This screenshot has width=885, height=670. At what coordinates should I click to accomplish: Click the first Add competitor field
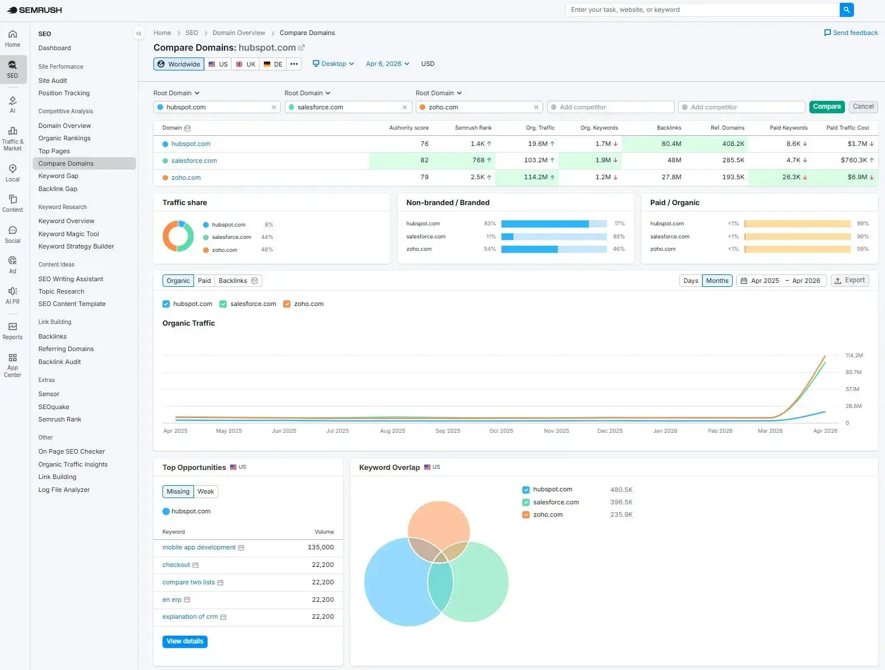611,107
